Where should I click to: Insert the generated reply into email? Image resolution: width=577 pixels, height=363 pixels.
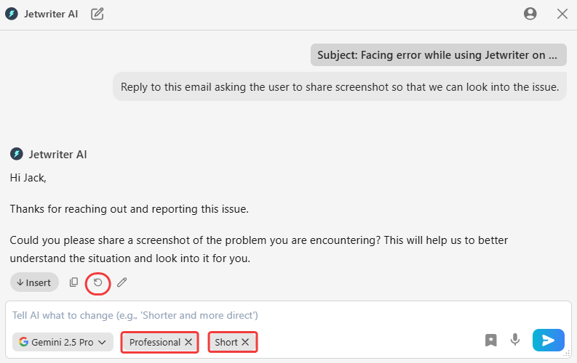(34, 282)
